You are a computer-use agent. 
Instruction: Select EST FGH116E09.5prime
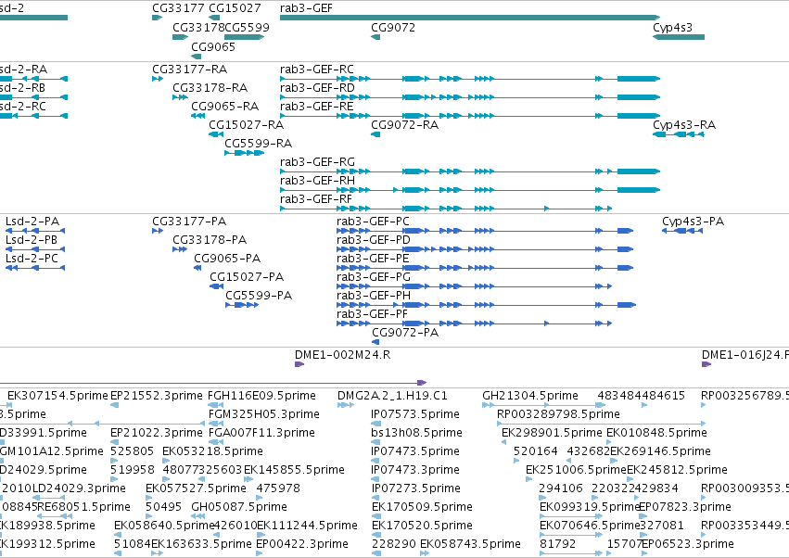pyautogui.click(x=261, y=396)
